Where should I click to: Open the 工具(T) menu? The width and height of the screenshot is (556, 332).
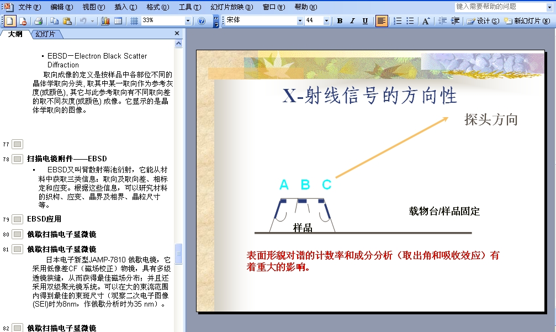(x=190, y=7)
